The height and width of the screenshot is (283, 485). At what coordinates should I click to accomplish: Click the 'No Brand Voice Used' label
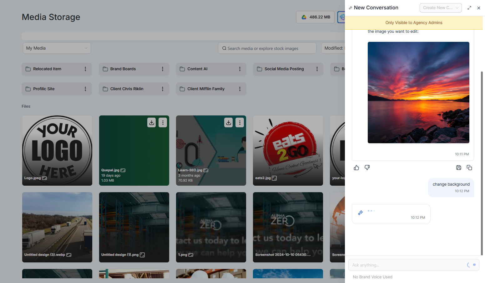[372, 277]
